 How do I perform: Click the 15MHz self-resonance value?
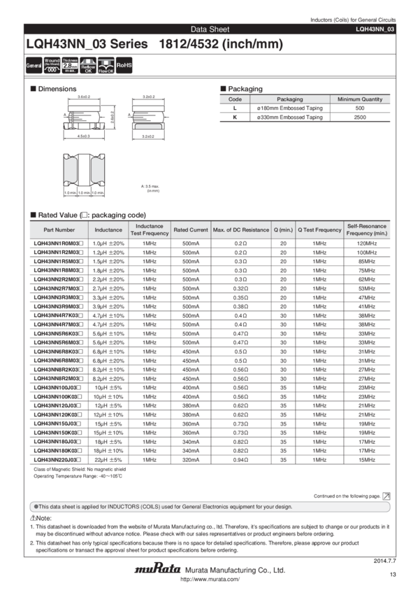pos(367,460)
